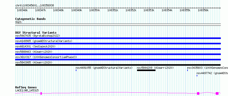Viewport: 228px width, 96px height.
Task: Click the LACE1 exon block near 108347k
Action: [41, 93]
